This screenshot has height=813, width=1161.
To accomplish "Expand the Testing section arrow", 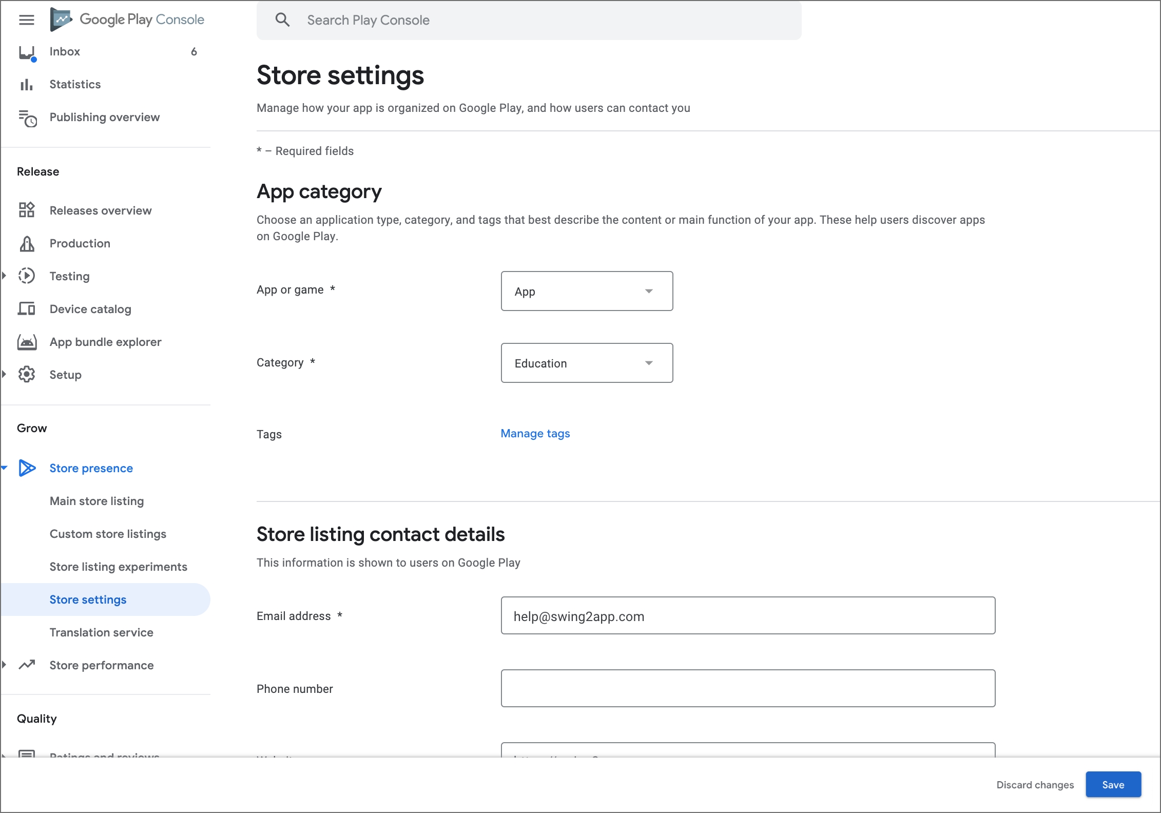I will (4, 276).
